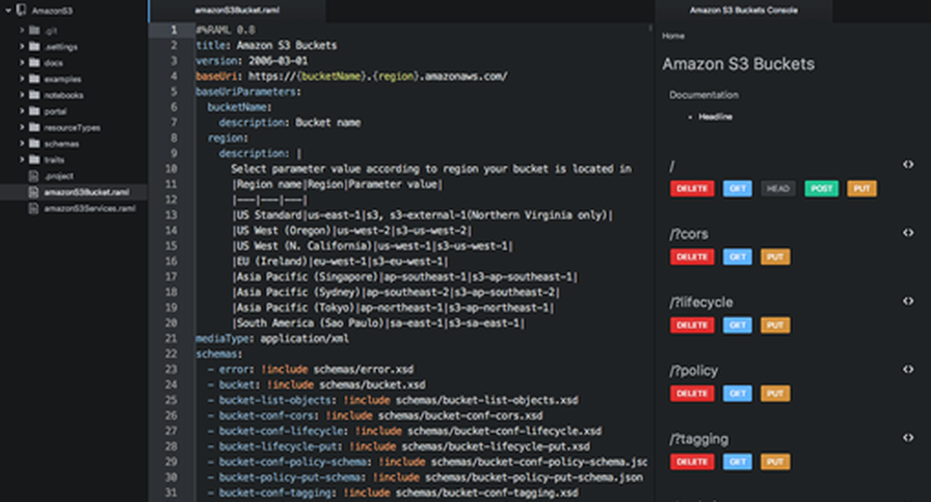Click the baseUri code line

(x=352, y=76)
